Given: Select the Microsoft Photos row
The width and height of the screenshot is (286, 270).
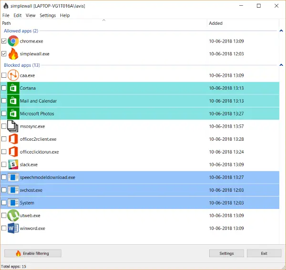Looking at the screenshot, I should tap(140, 114).
